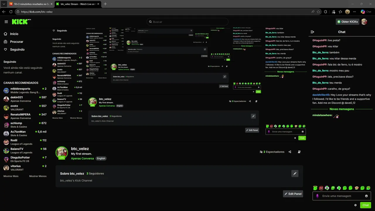375x211 pixels.
Task: Click the browser back arrow
Action: [4, 12]
